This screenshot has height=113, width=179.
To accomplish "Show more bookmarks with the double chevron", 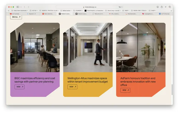I will pos(171,11).
